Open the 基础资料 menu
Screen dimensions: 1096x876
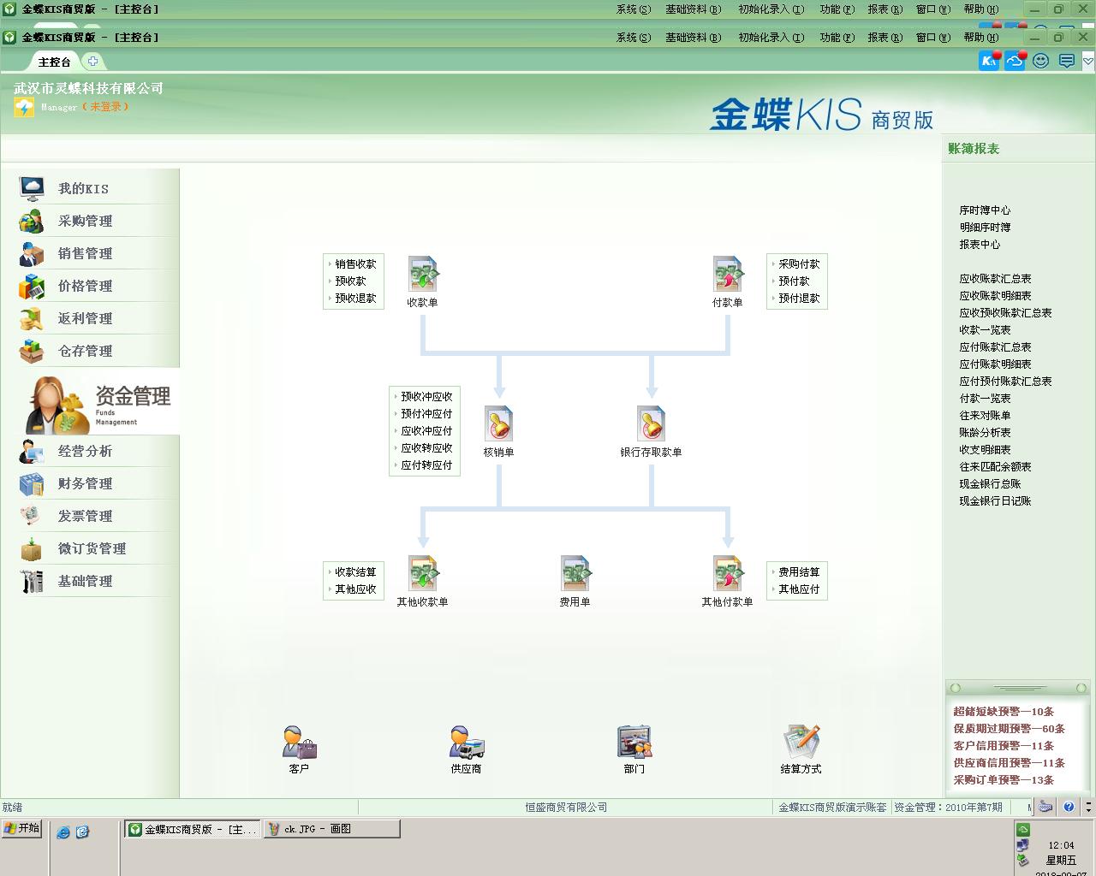(x=694, y=37)
